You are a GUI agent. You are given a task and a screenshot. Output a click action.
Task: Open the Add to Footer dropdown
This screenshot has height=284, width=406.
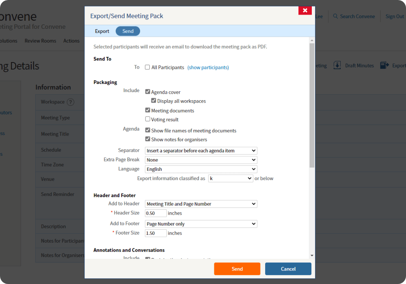201,224
